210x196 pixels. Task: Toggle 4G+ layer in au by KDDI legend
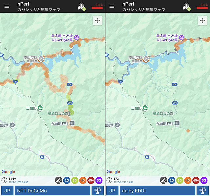point(196,180)
